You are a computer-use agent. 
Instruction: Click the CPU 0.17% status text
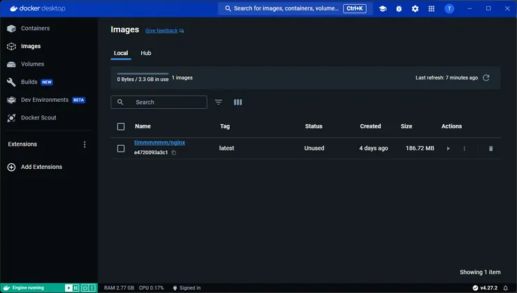[151, 287]
